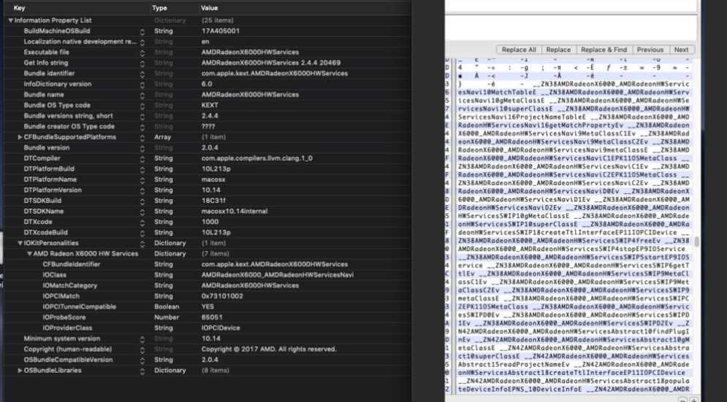Select the CFBundleIdentifier key row
727x402 pixels.
[x=72, y=264]
